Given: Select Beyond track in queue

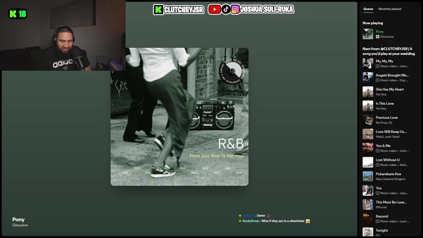Looking at the screenshot, I should tap(382, 216).
